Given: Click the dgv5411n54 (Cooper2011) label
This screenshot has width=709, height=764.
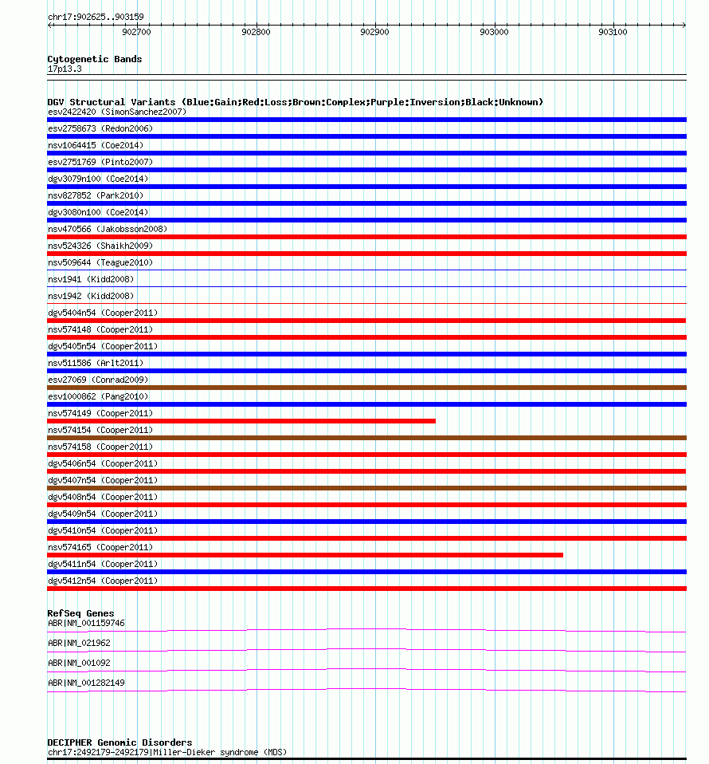Looking at the screenshot, I should 103,564.
